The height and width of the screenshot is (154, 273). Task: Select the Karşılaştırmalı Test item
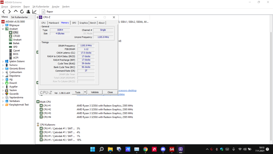point(19,105)
